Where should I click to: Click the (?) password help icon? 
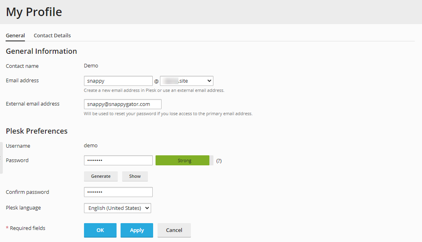(218, 160)
